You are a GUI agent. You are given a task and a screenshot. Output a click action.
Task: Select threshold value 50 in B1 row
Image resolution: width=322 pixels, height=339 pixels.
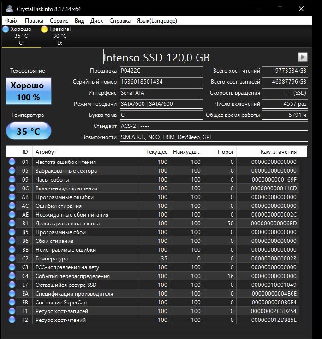[231, 224]
